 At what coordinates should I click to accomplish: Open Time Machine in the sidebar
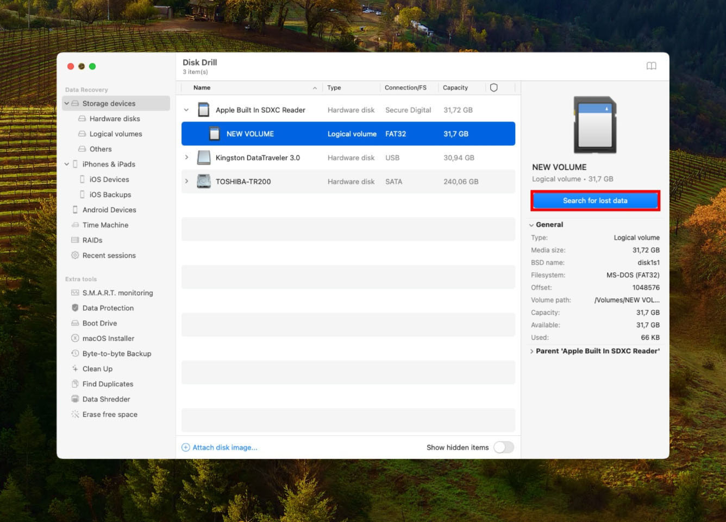click(105, 225)
